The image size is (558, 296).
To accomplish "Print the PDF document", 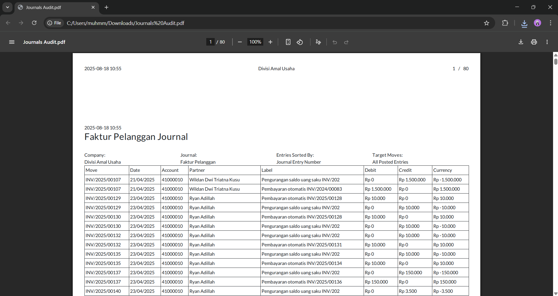I will click(534, 42).
